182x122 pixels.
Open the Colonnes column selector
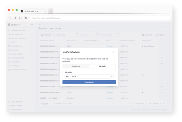(x=147, y=35)
